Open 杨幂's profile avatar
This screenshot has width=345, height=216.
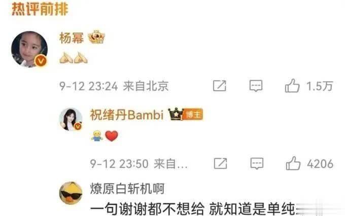[x=29, y=49]
